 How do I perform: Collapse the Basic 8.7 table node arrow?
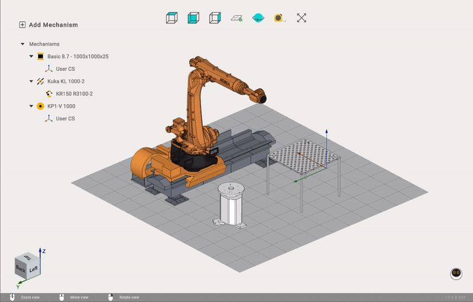[x=31, y=57]
